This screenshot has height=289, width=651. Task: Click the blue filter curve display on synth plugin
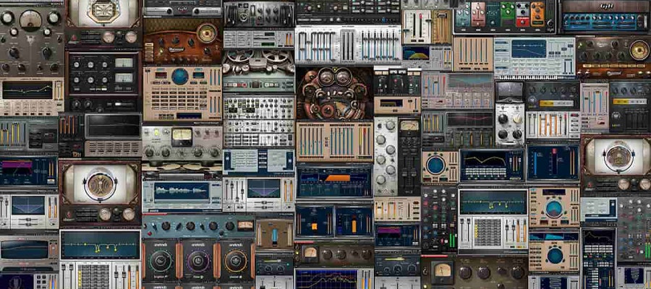(529, 48)
